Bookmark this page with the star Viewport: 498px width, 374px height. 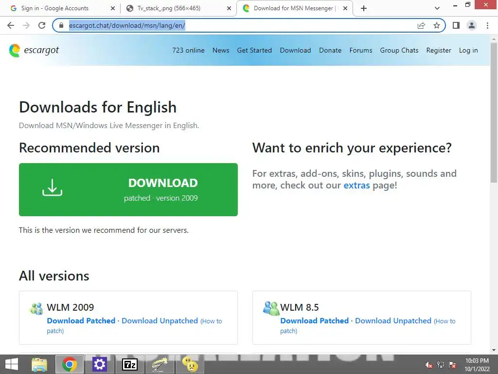click(x=437, y=25)
